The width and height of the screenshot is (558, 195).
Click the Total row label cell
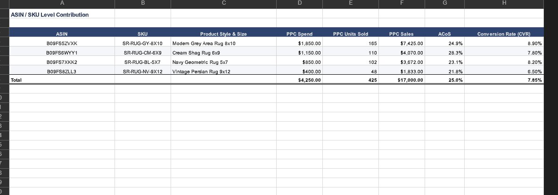62,80
